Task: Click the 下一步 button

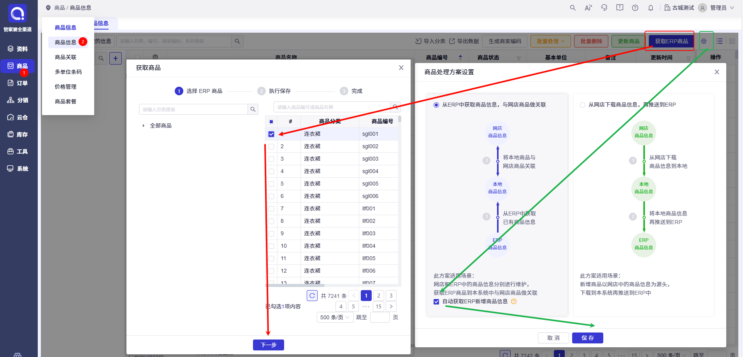Action: pos(269,345)
